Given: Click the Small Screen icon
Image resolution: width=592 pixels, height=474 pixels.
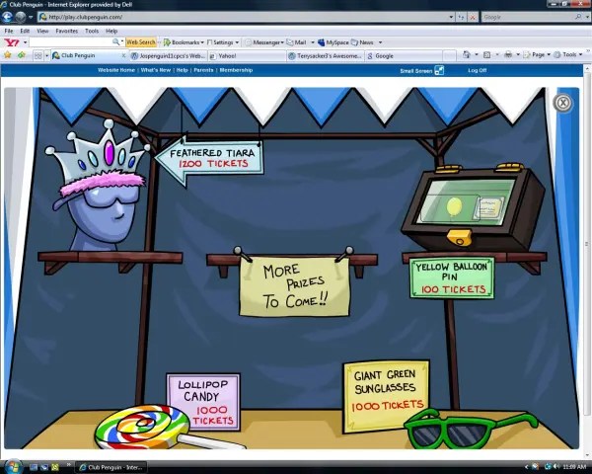Looking at the screenshot, I should pyautogui.click(x=439, y=70).
